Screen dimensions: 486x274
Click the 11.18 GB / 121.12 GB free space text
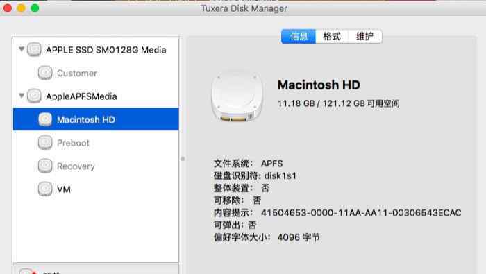[339, 103]
